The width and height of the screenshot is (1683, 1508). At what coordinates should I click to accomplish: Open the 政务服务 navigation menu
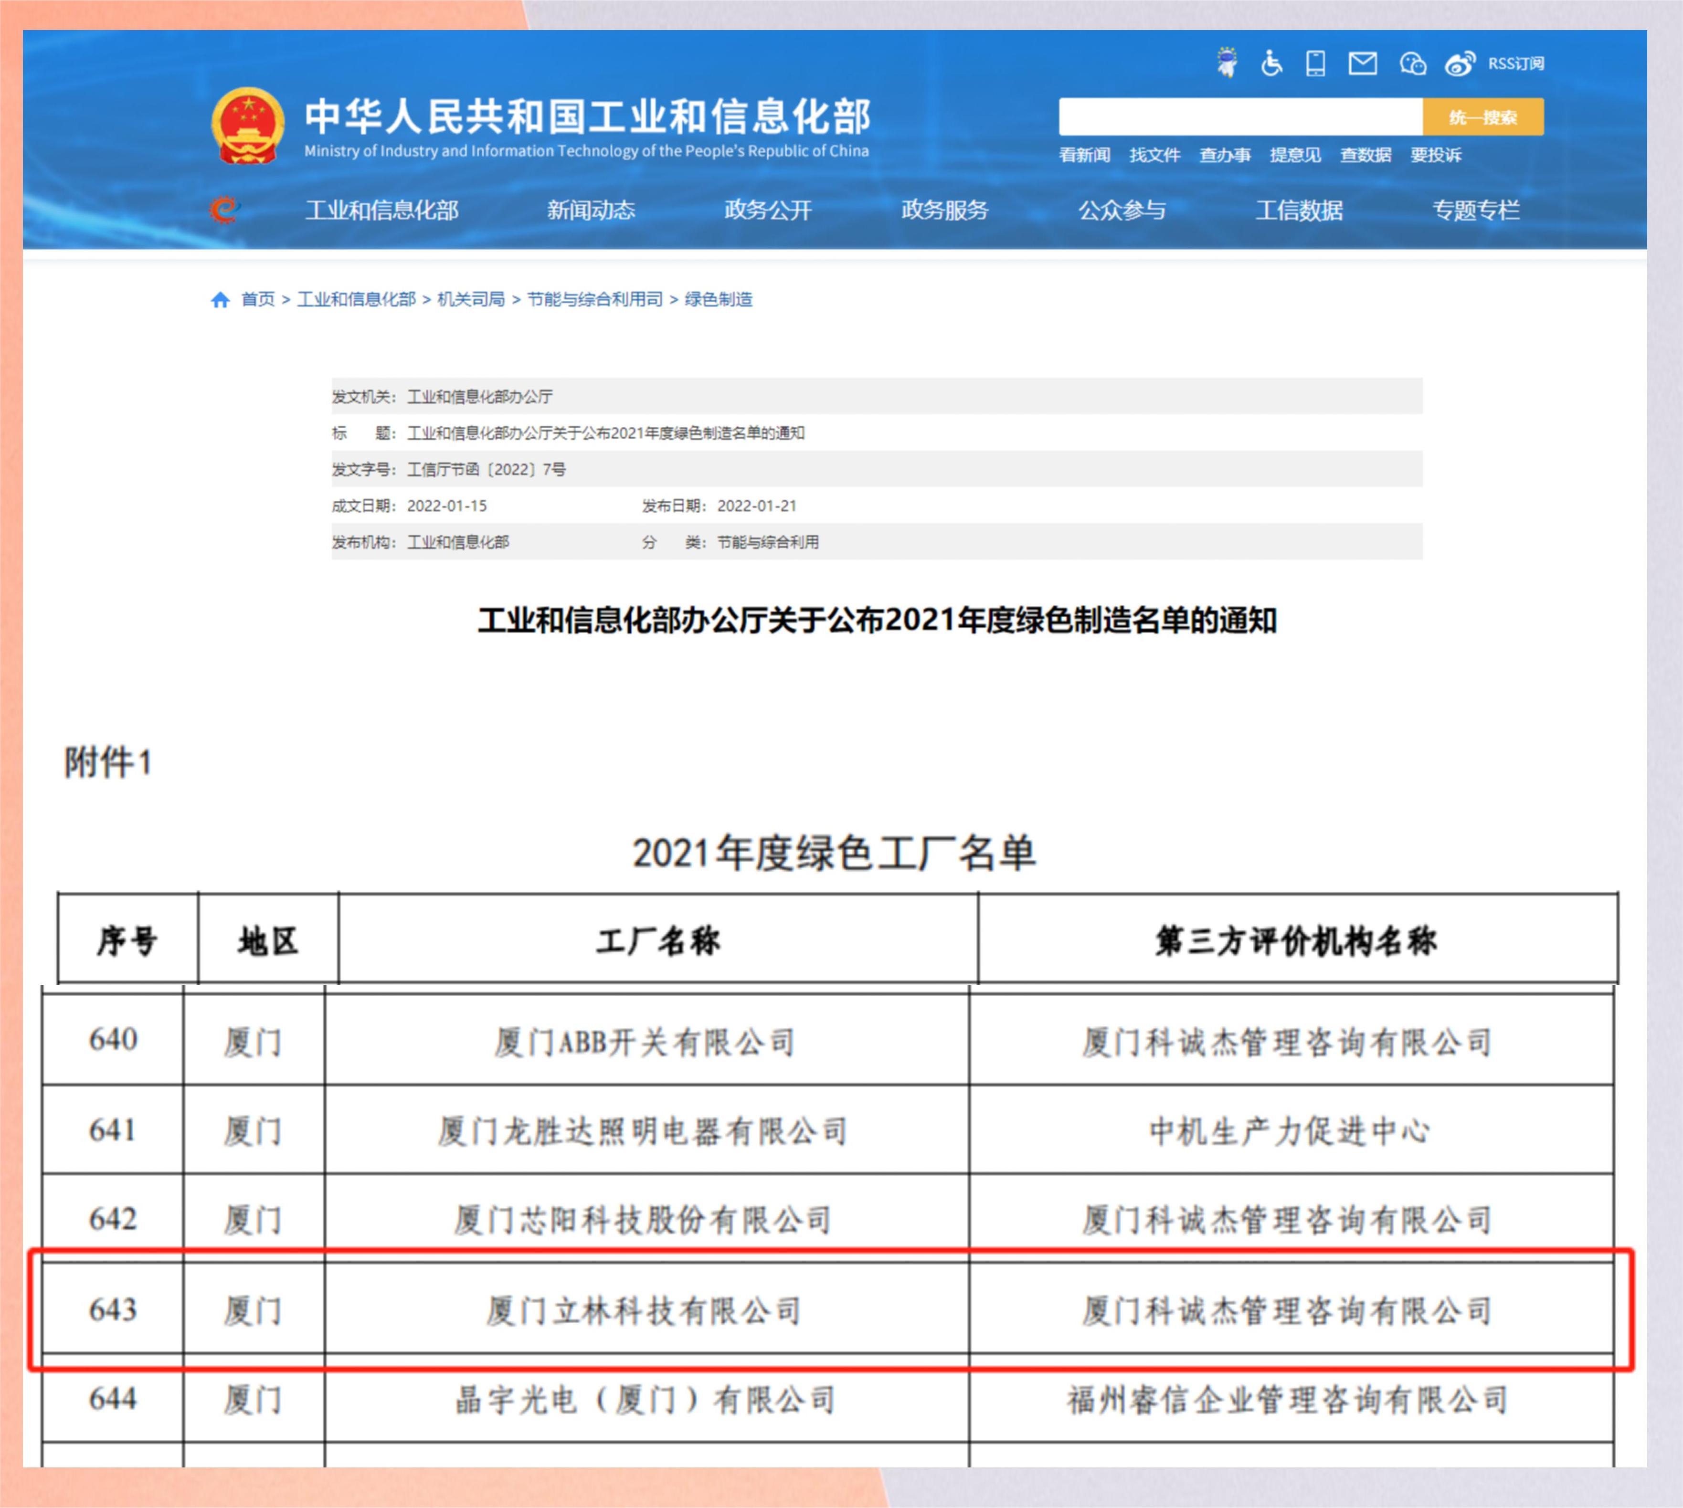coord(945,210)
